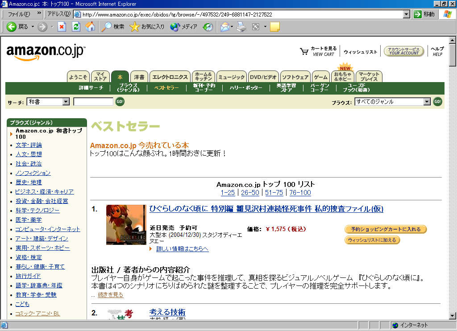Image resolution: width=457 pixels, height=331 pixels.
Task: Click the gray square toolbar icon
Action: [x=256, y=27]
